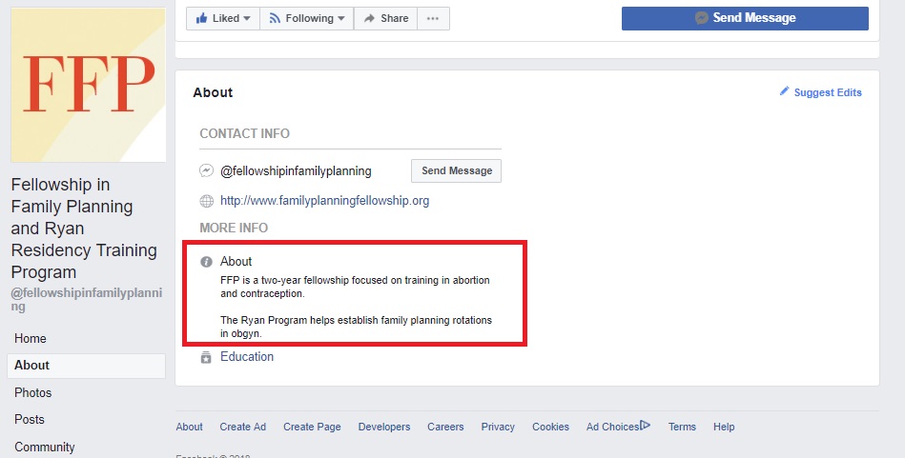Open the three-dots more options button
Screen dimensions: 905x458
pos(433,18)
